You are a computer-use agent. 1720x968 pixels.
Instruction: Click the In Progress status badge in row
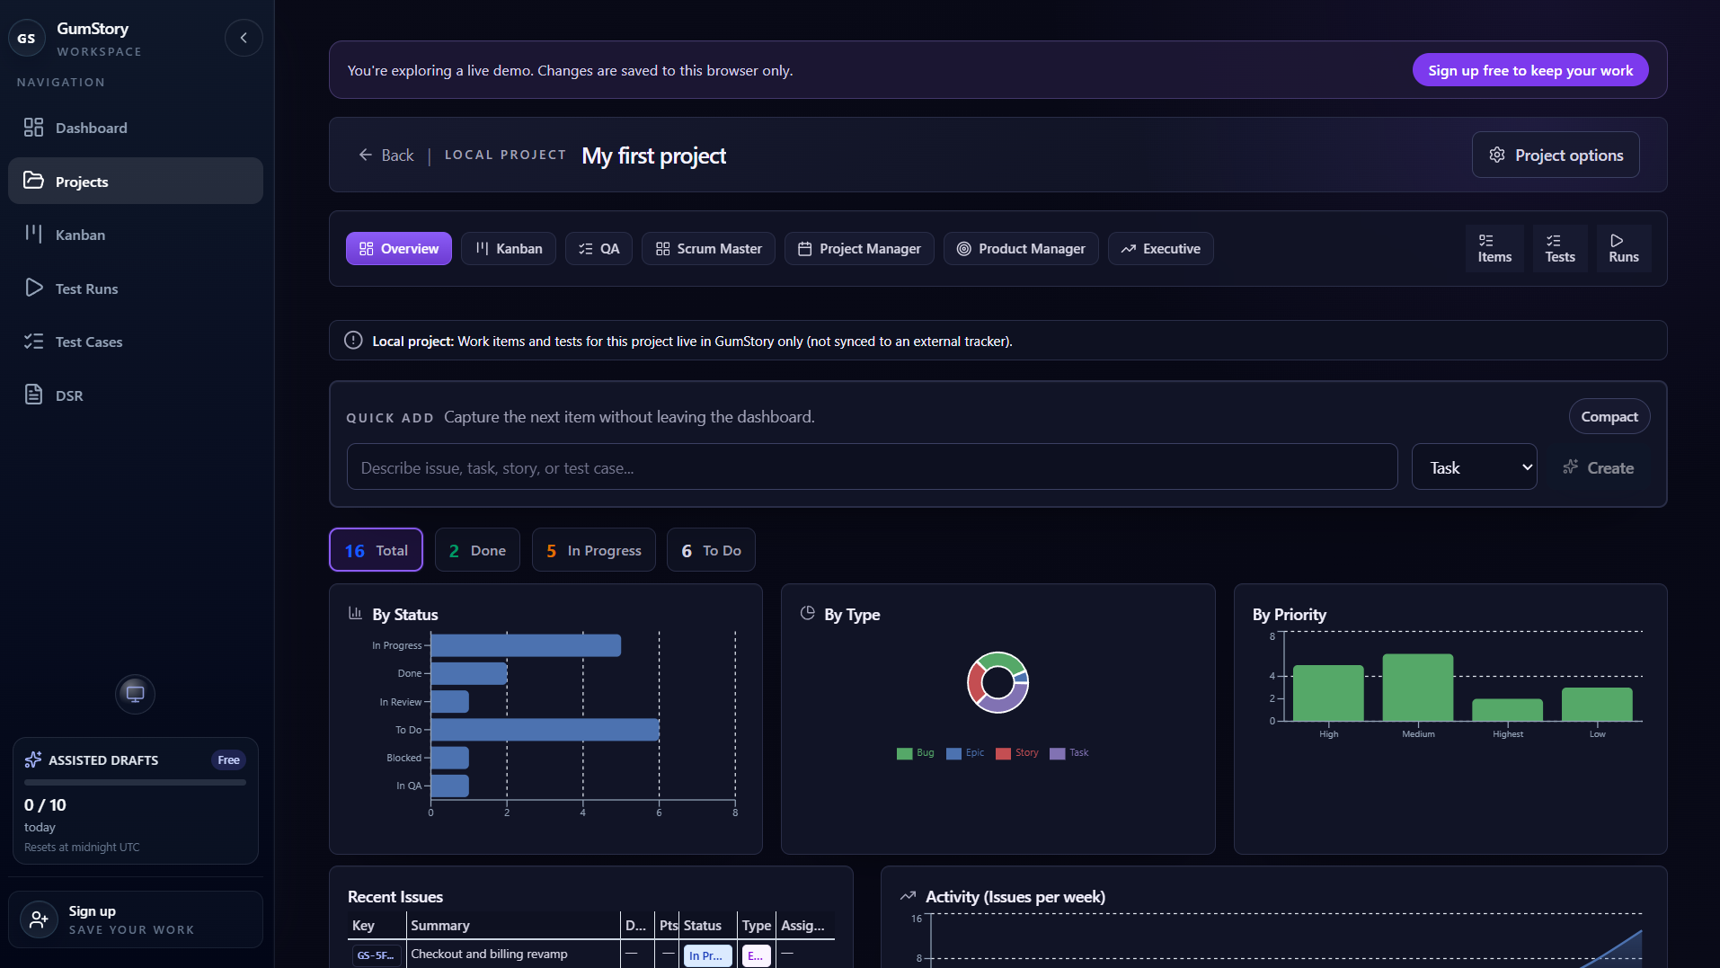[707, 955]
